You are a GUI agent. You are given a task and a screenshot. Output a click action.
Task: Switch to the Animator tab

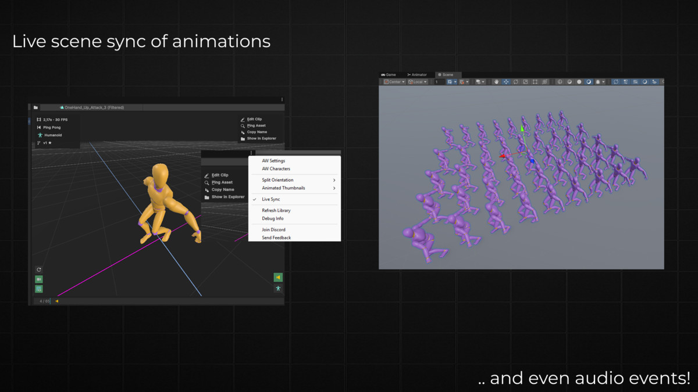coord(417,75)
